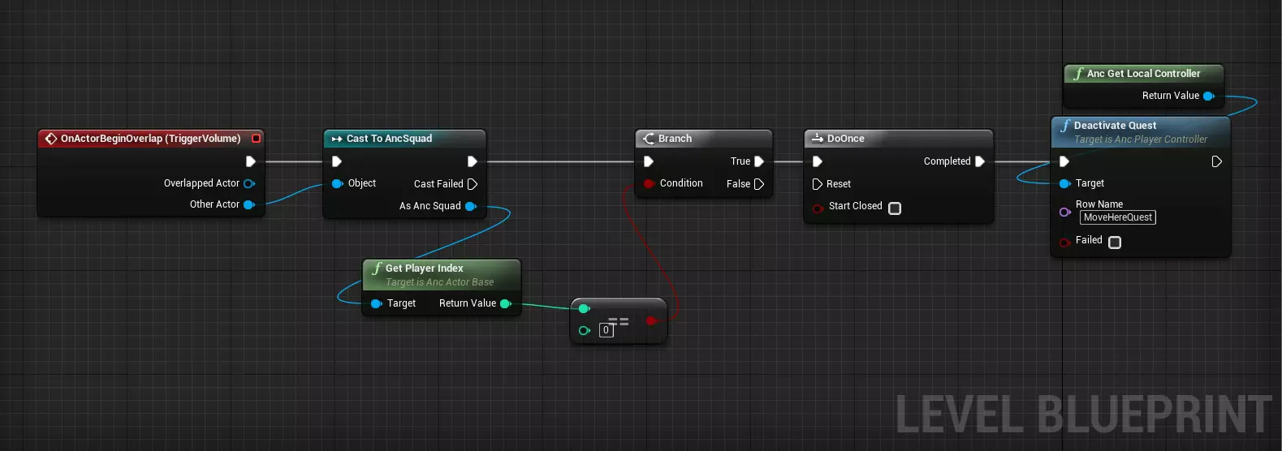
Task: Click the OnActorBeginOverlap event exec output pin
Action: pyautogui.click(x=251, y=161)
